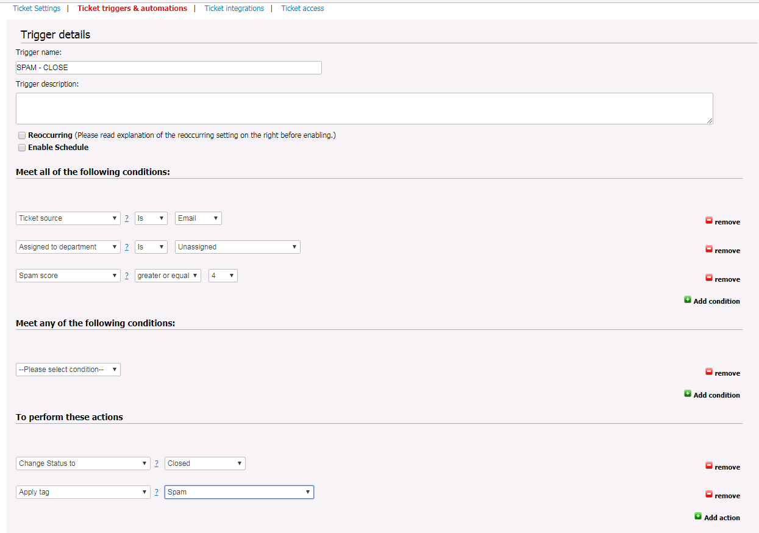This screenshot has height=533, width=759.
Task: Add a condition under Meet any conditions
Action: coord(712,395)
